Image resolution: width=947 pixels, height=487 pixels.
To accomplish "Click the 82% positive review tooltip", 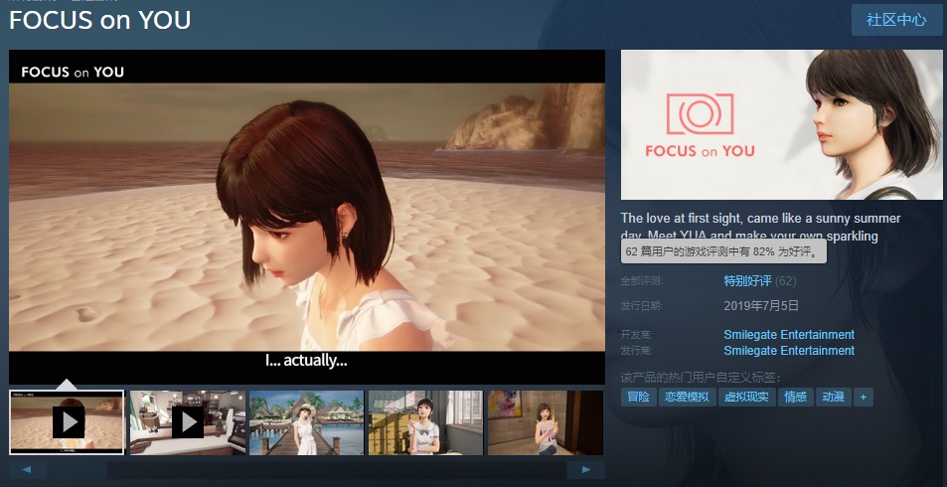I will (x=723, y=251).
